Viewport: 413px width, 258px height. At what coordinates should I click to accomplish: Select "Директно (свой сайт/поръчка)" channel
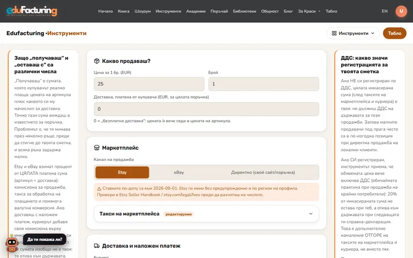263,172
